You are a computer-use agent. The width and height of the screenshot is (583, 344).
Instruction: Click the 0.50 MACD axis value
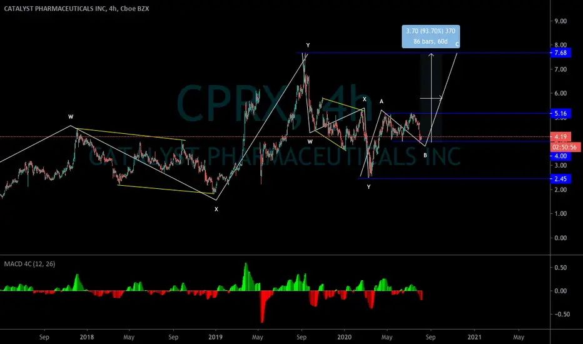point(560,268)
